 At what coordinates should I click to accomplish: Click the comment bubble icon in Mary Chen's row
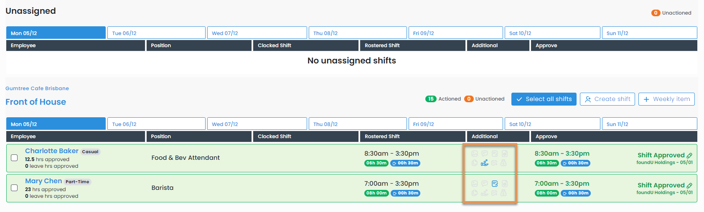pos(485,184)
